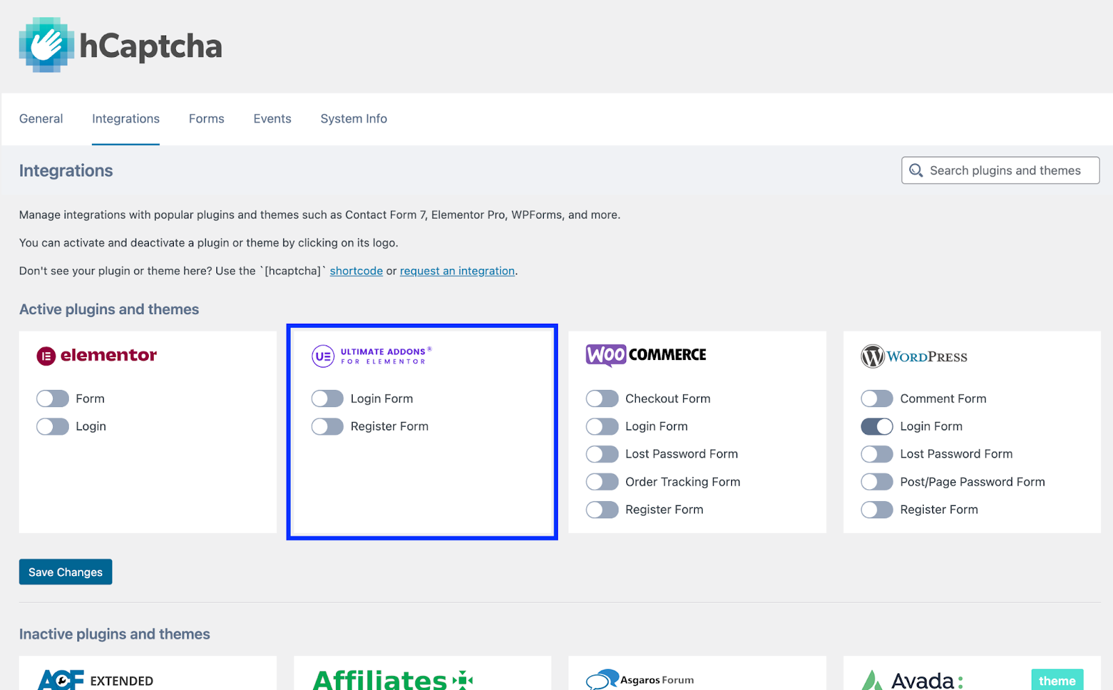The image size is (1113, 690).
Task: Disable the WordPress Login Form toggle
Action: click(x=876, y=426)
